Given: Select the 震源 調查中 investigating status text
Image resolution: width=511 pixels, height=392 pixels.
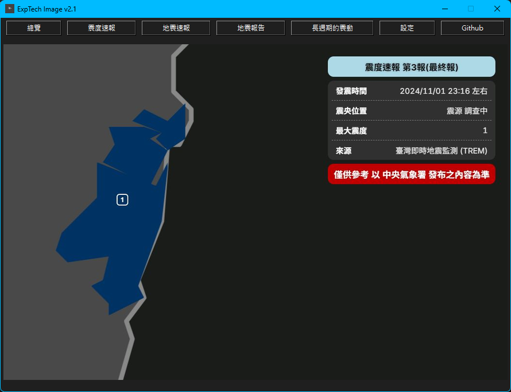Looking at the screenshot, I should (468, 110).
